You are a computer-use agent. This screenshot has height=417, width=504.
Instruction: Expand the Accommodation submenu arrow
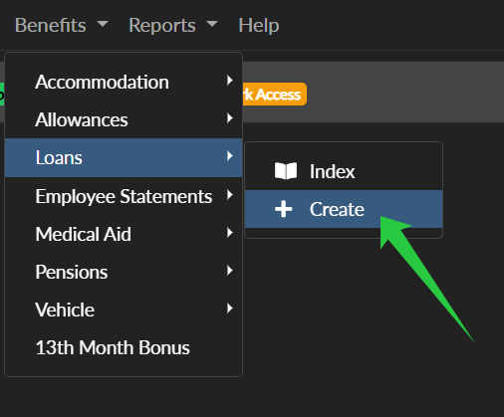pos(229,81)
